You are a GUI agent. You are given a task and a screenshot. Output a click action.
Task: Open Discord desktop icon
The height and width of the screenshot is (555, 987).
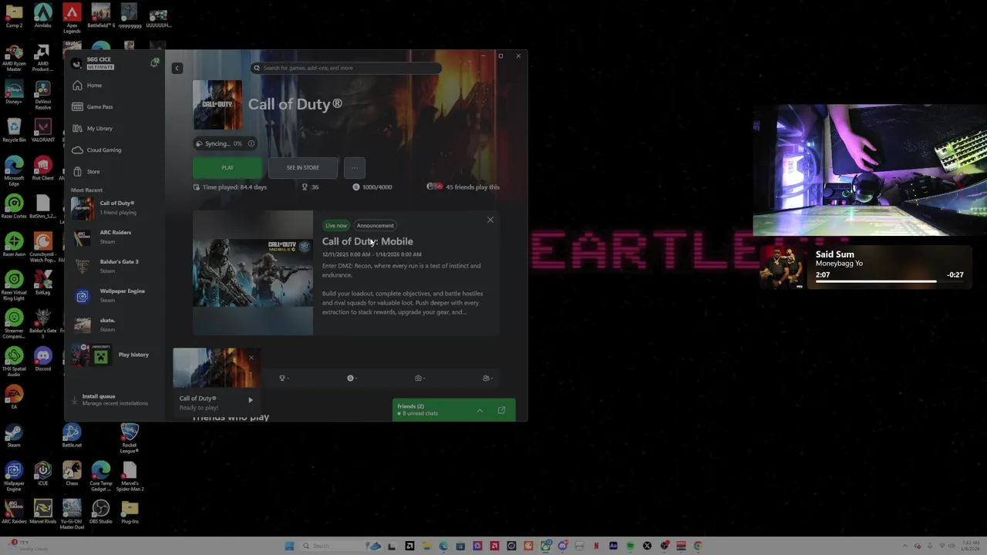point(42,358)
